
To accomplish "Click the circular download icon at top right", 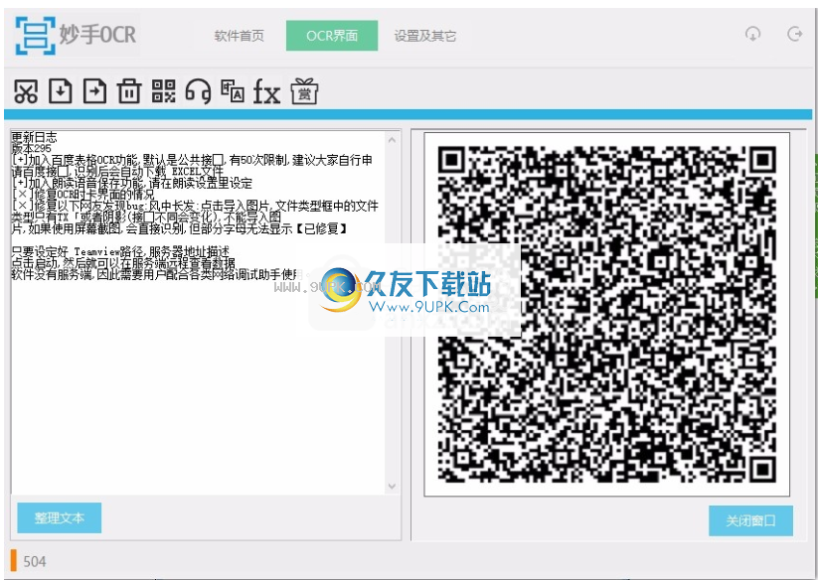I will click(752, 35).
